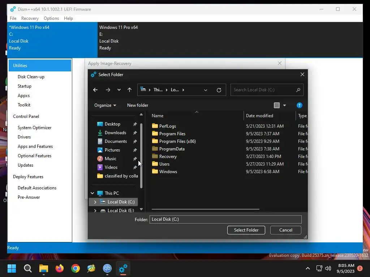
Task: Open Drivers in Dism++ sidebar
Action: pos(24,137)
